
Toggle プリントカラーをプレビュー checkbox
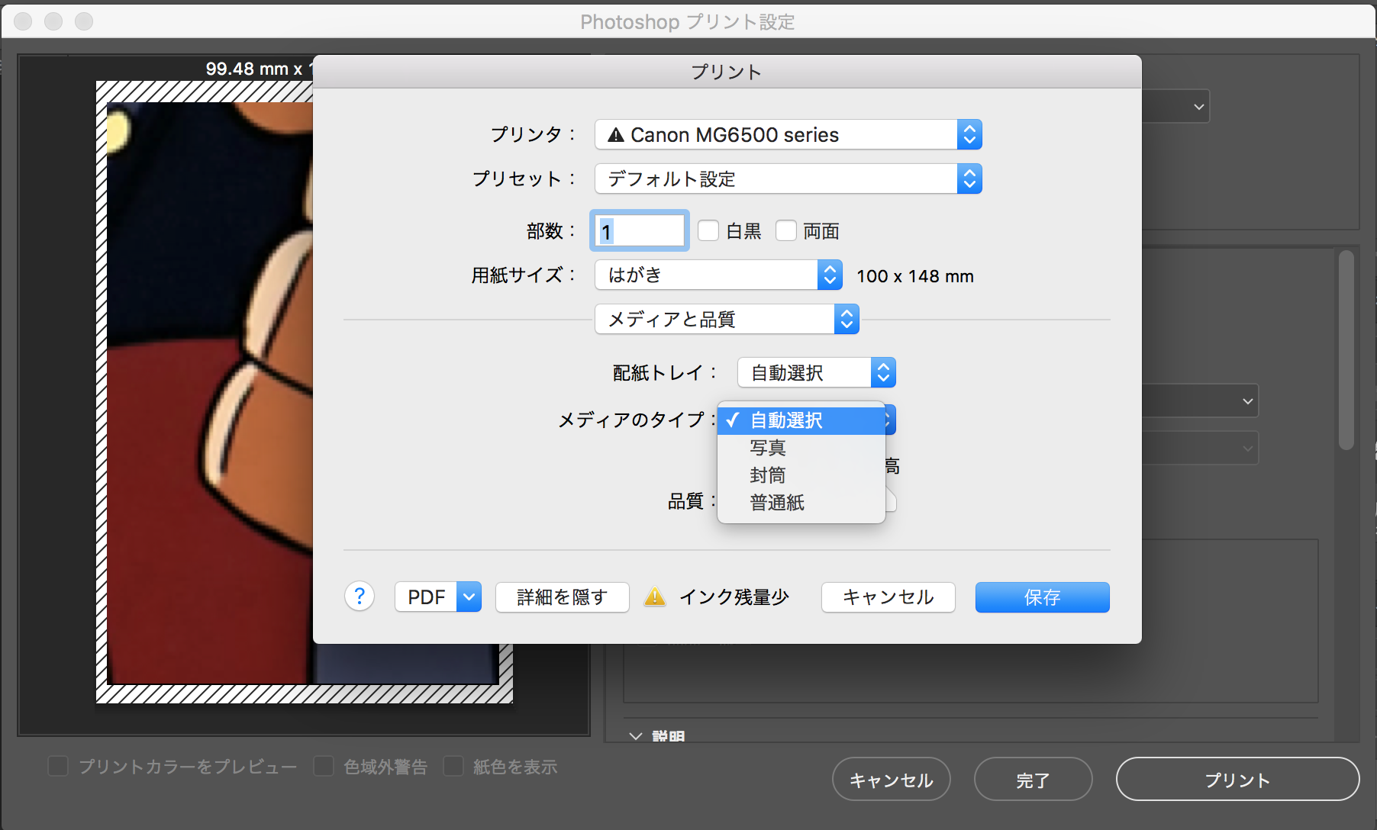coord(58,766)
